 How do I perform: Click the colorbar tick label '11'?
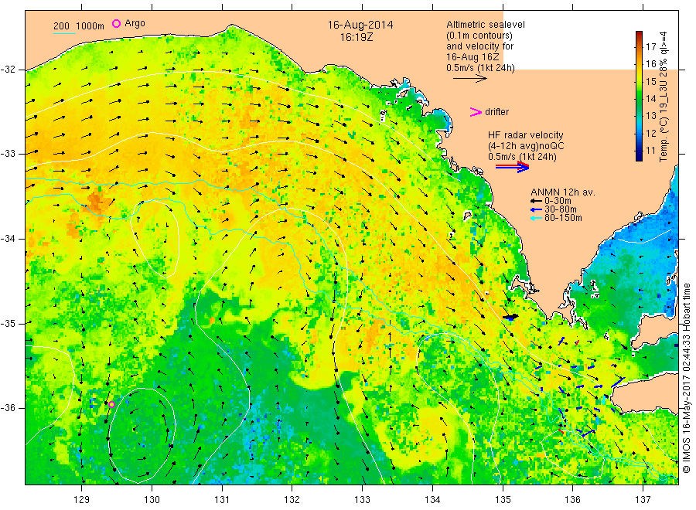650,151
